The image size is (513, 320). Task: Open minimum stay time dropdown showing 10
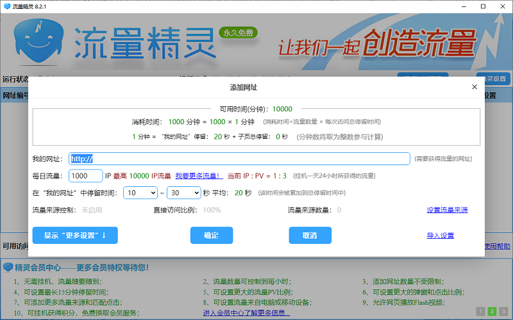[140, 192]
